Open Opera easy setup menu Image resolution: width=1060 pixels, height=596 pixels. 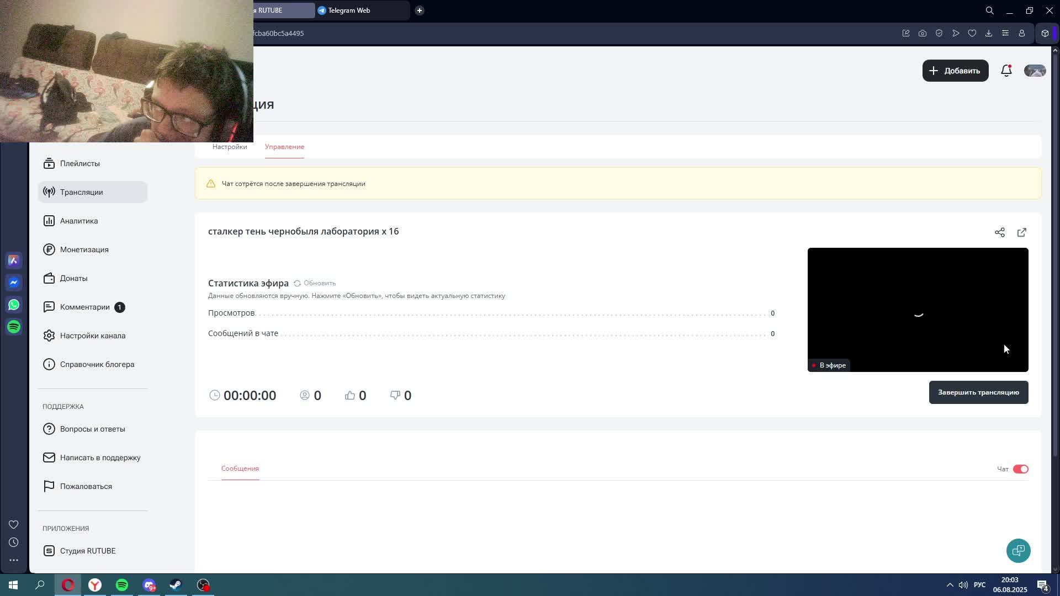pos(1005,33)
